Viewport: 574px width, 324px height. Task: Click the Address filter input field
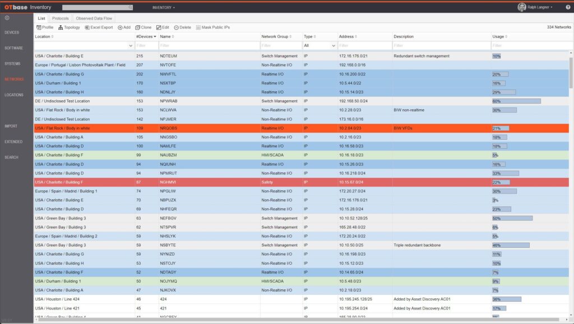[364, 45]
